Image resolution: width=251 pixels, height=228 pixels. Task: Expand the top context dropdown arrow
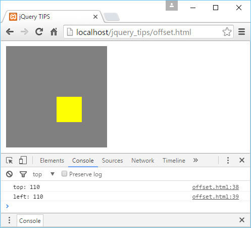53,174
